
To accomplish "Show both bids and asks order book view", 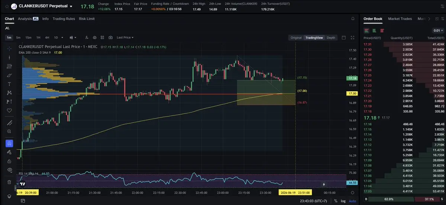I will 366,31.
